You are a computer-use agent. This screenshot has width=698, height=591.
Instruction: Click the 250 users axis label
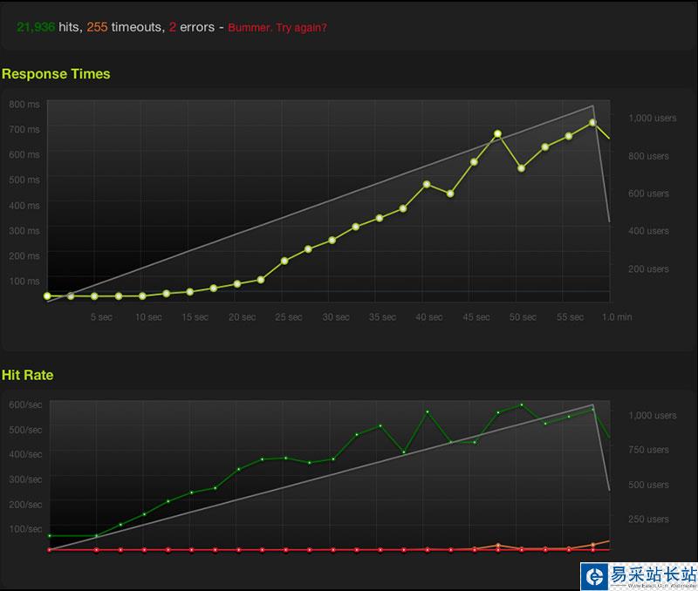pos(648,519)
